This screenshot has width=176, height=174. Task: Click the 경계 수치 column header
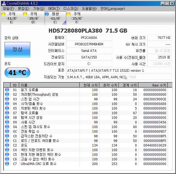click(x=129, y=85)
